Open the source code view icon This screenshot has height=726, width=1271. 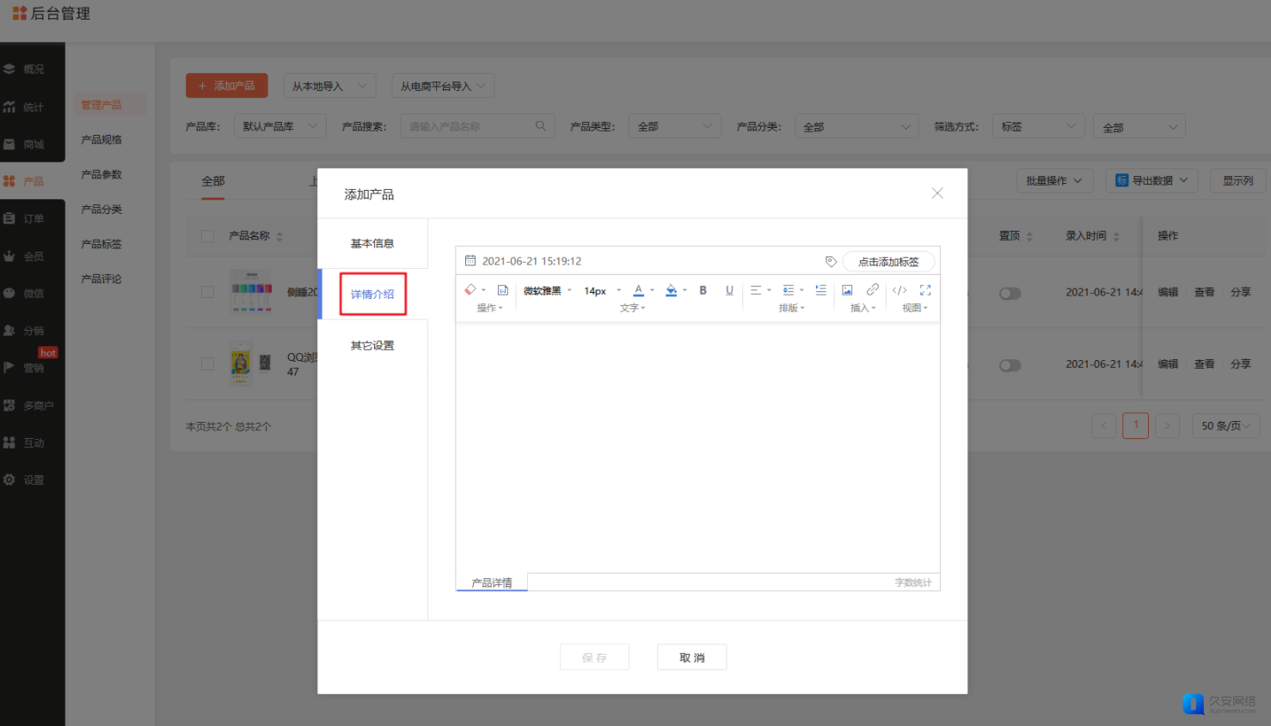click(x=900, y=290)
